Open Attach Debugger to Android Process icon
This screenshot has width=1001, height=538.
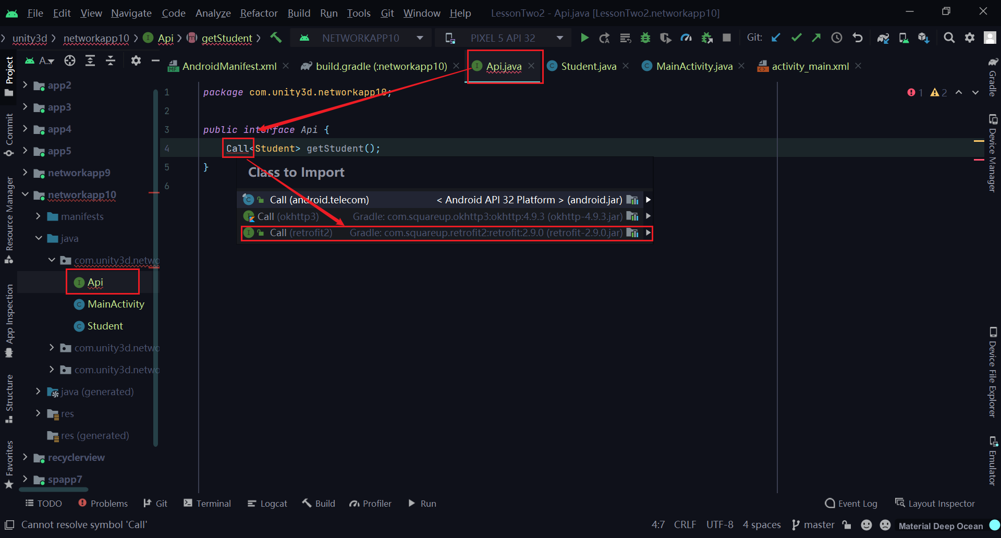pyautogui.click(x=707, y=38)
